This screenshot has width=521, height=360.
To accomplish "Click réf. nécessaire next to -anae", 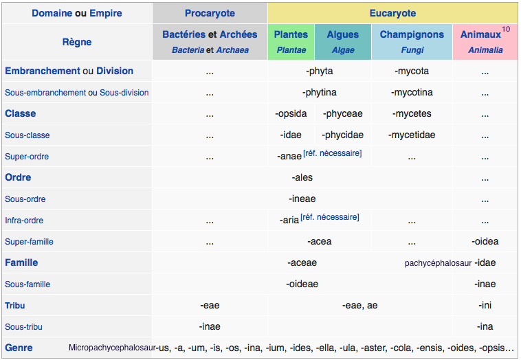I will [x=332, y=153].
